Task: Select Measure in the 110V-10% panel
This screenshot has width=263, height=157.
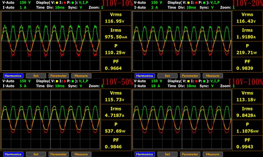Action: pyautogui.click(x=81, y=76)
